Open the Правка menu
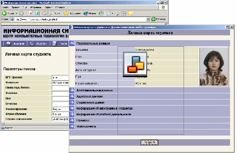Screen dimensions: 237x153 click(16, 7)
